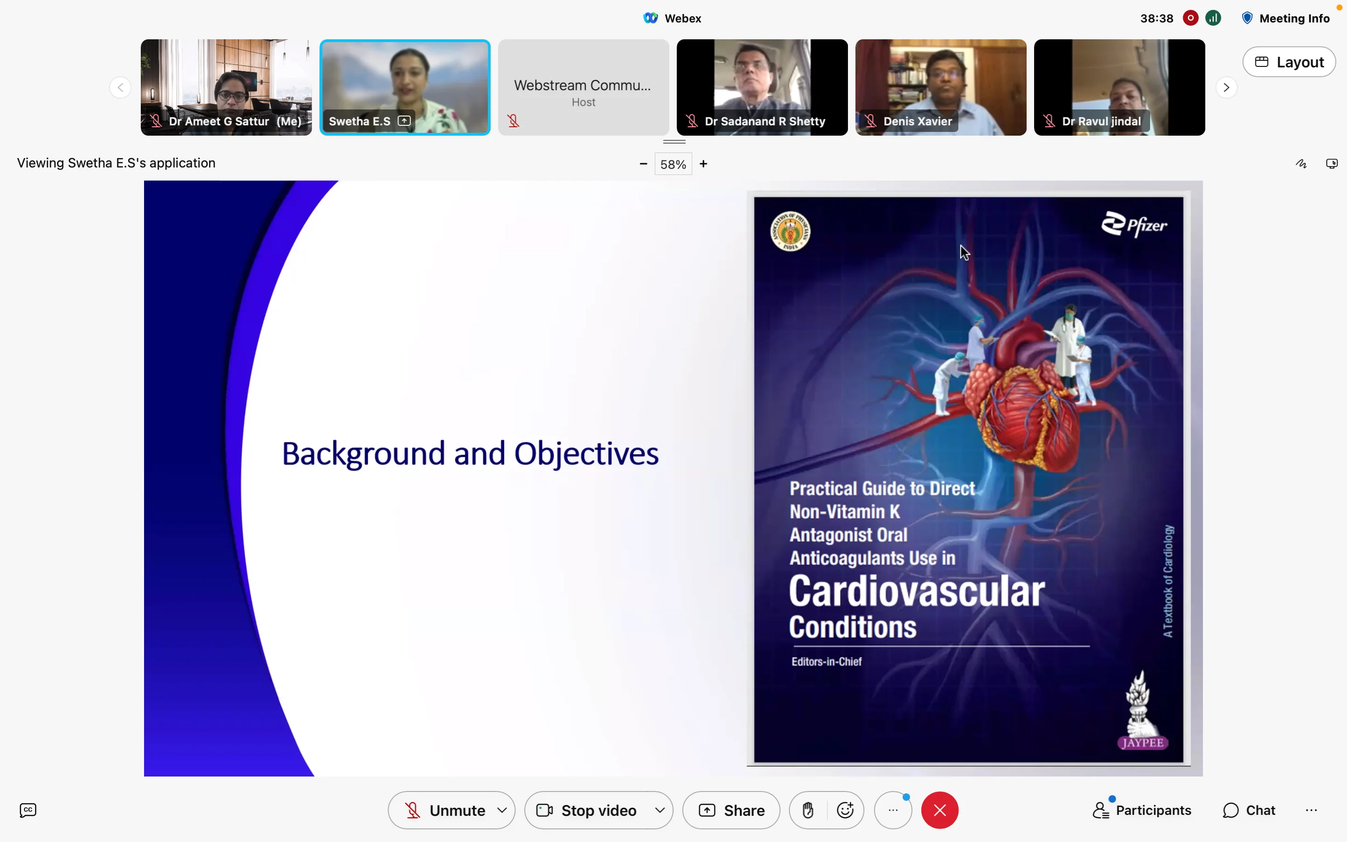
Task: Open Meeting Info
Action: tap(1286, 18)
